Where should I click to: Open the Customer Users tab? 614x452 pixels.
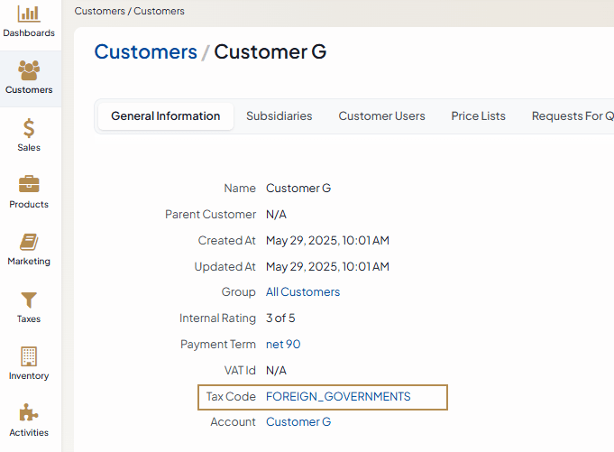[381, 116]
